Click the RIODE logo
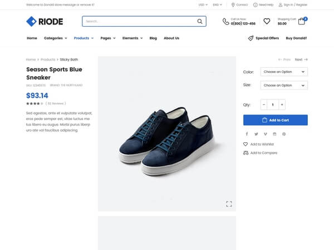334x250 pixels. coord(45,22)
